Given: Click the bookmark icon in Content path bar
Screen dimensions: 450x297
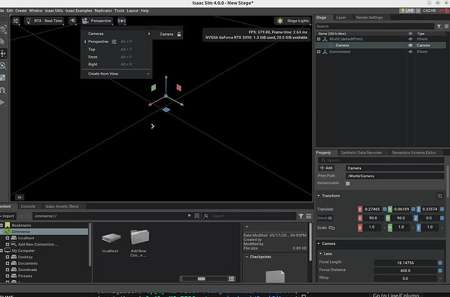Looking at the screenshot, I should (197, 216).
